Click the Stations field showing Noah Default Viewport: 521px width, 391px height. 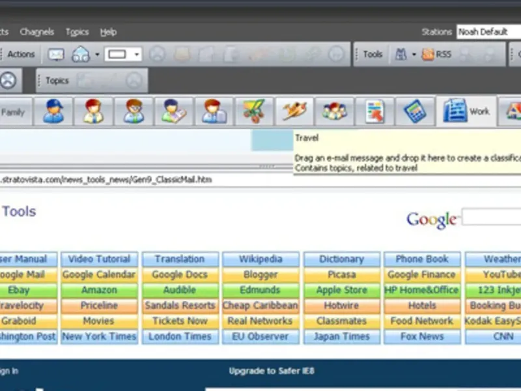click(x=488, y=32)
